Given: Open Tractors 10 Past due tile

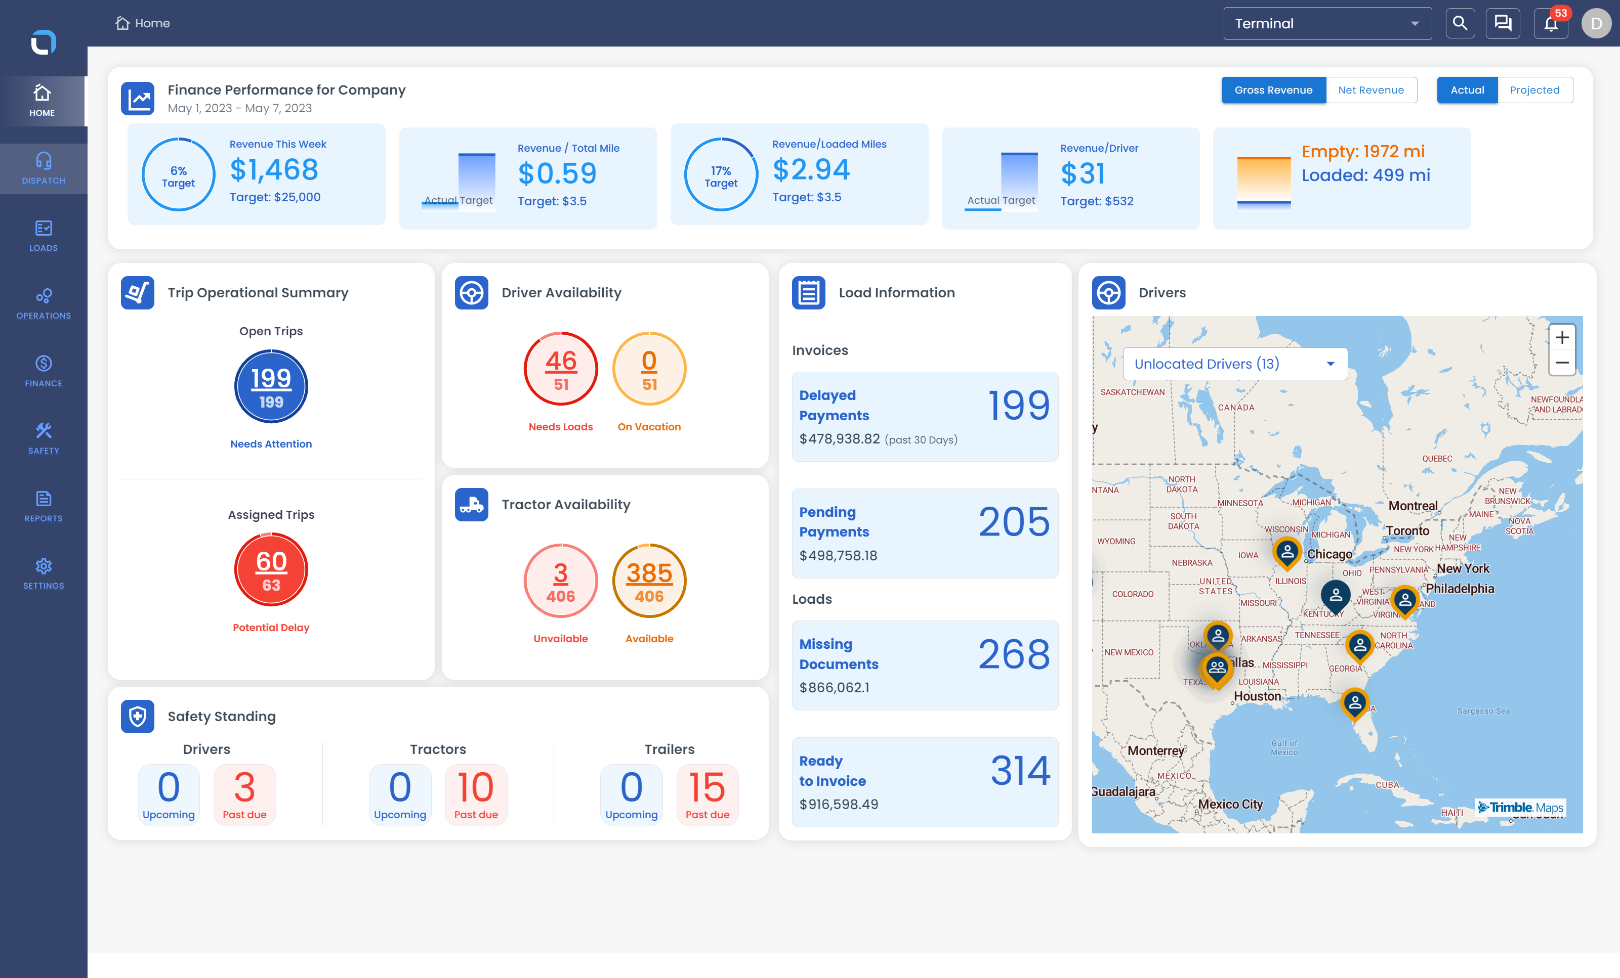Looking at the screenshot, I should (476, 795).
